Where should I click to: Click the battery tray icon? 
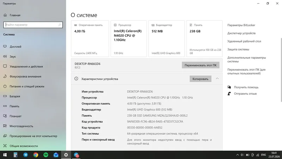(x=247, y=155)
